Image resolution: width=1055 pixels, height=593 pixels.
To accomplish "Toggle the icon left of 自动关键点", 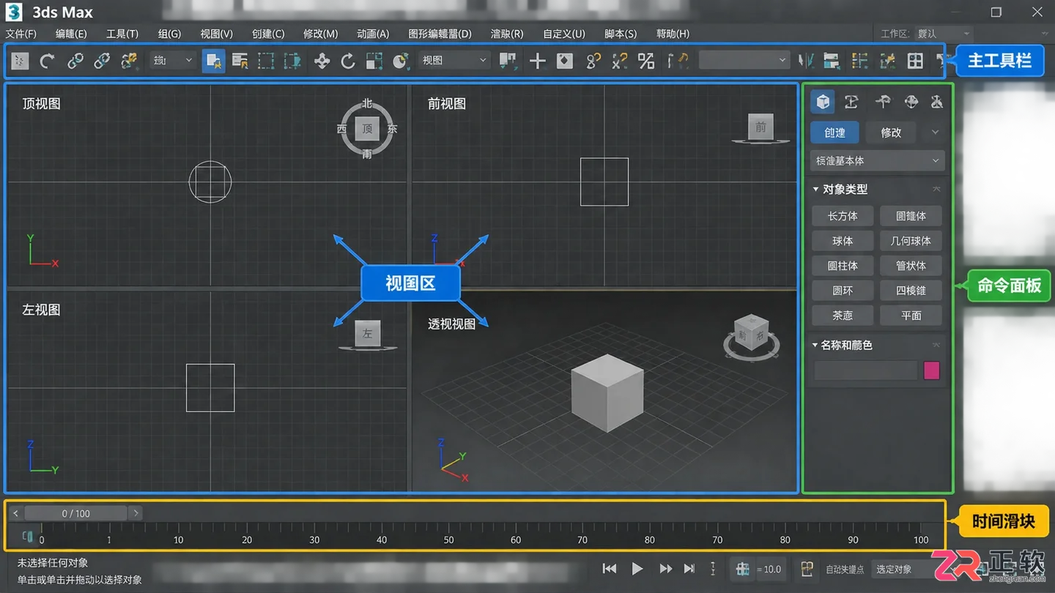I will [807, 569].
